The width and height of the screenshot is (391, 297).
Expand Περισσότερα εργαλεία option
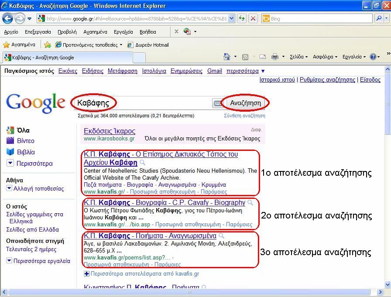click(38, 261)
